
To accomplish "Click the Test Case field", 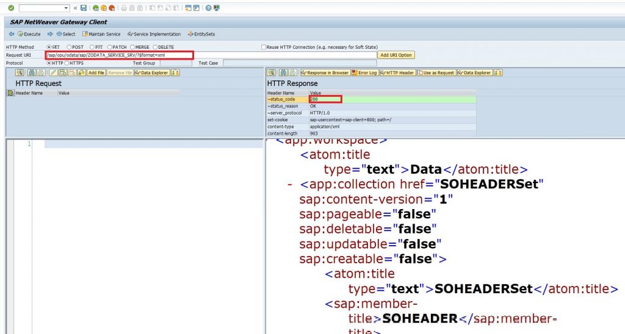I will tap(300, 63).
